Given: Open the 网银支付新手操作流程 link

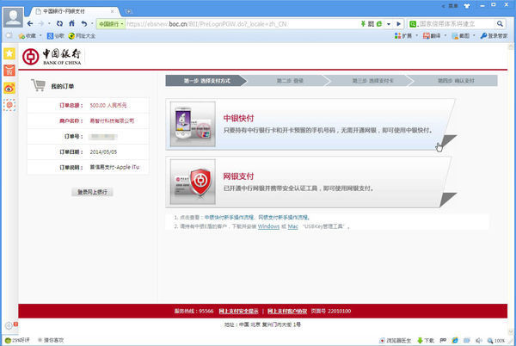Looking at the screenshot, I should (283, 217).
